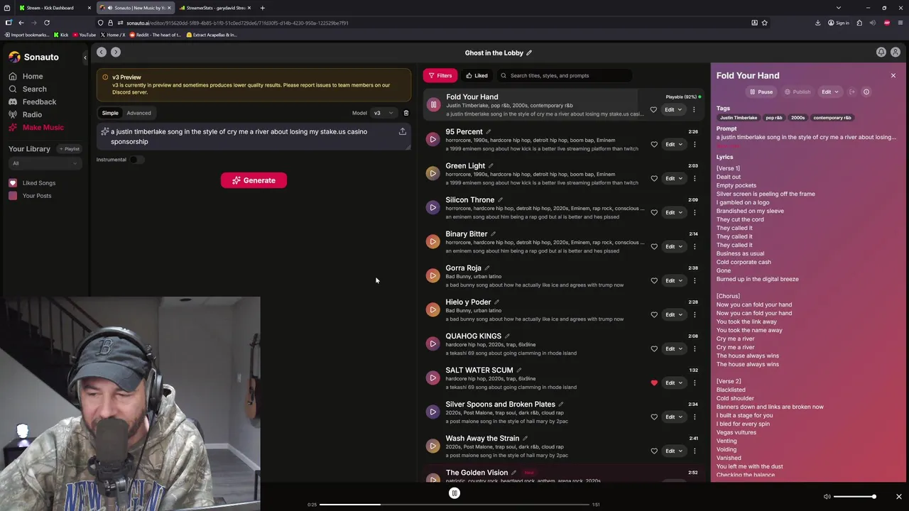The height and width of the screenshot is (511, 909).
Task: Click the song search input field
Action: click(565, 75)
